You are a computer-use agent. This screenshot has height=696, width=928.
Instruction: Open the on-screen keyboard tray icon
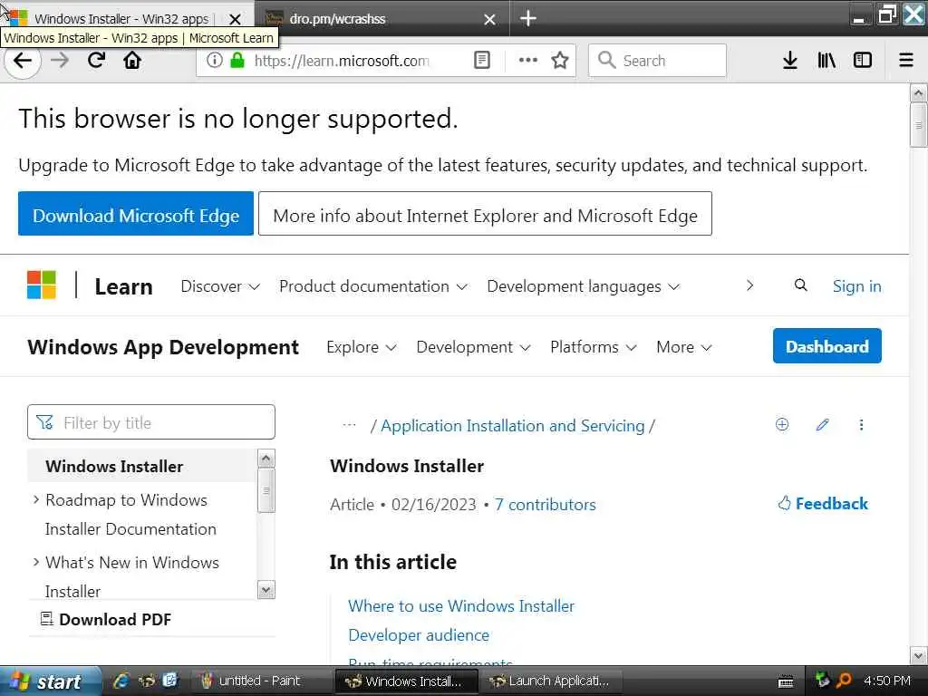[x=786, y=681]
